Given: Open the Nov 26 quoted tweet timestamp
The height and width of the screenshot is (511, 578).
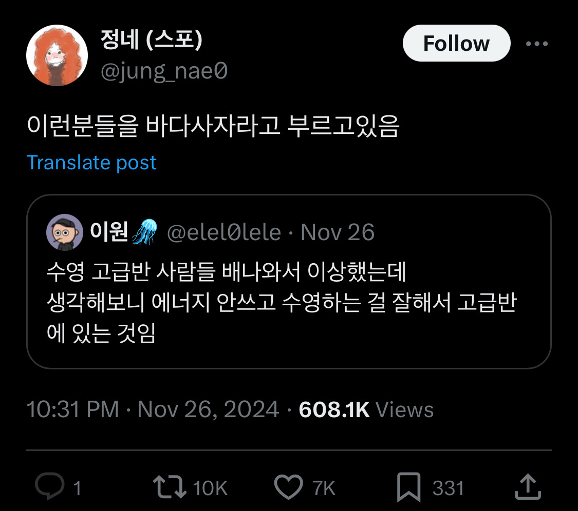Looking at the screenshot, I should 338,232.
